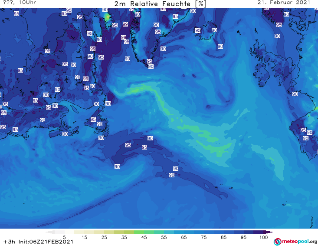Select the '+3h Init:06Z21FEB2021' model run text
The image size is (318, 246).
coord(38,242)
